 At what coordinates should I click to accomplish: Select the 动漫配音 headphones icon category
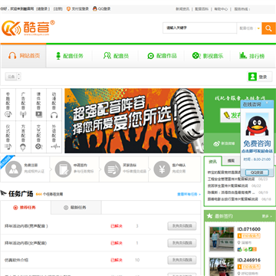click(x=54, y=104)
